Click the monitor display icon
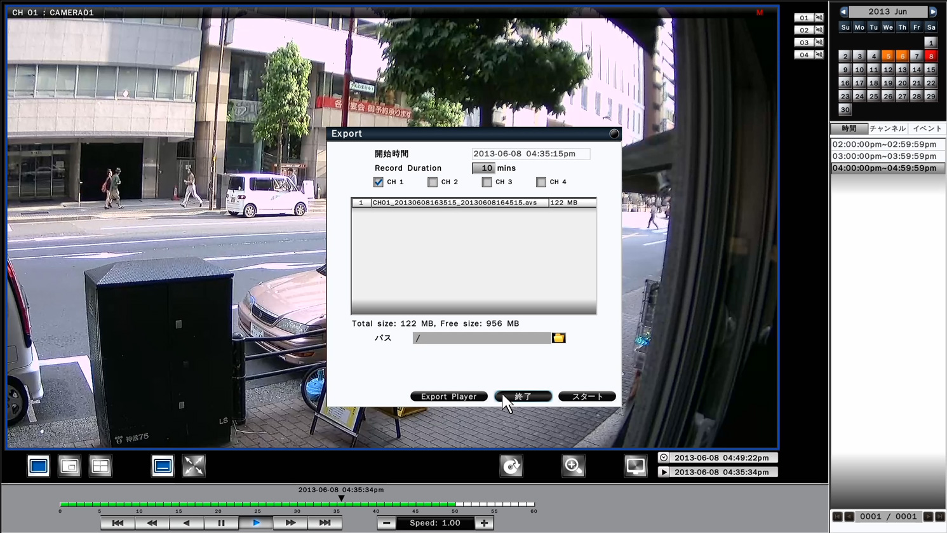 635,466
